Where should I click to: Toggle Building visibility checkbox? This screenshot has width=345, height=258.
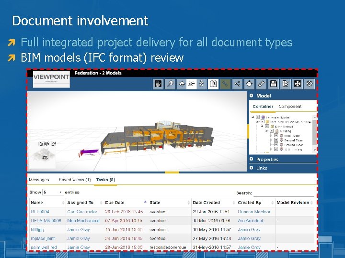click(x=272, y=131)
